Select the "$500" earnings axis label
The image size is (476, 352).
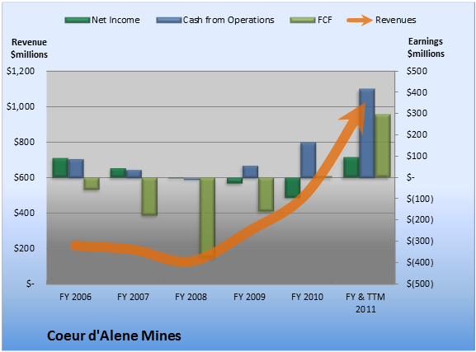(417, 71)
